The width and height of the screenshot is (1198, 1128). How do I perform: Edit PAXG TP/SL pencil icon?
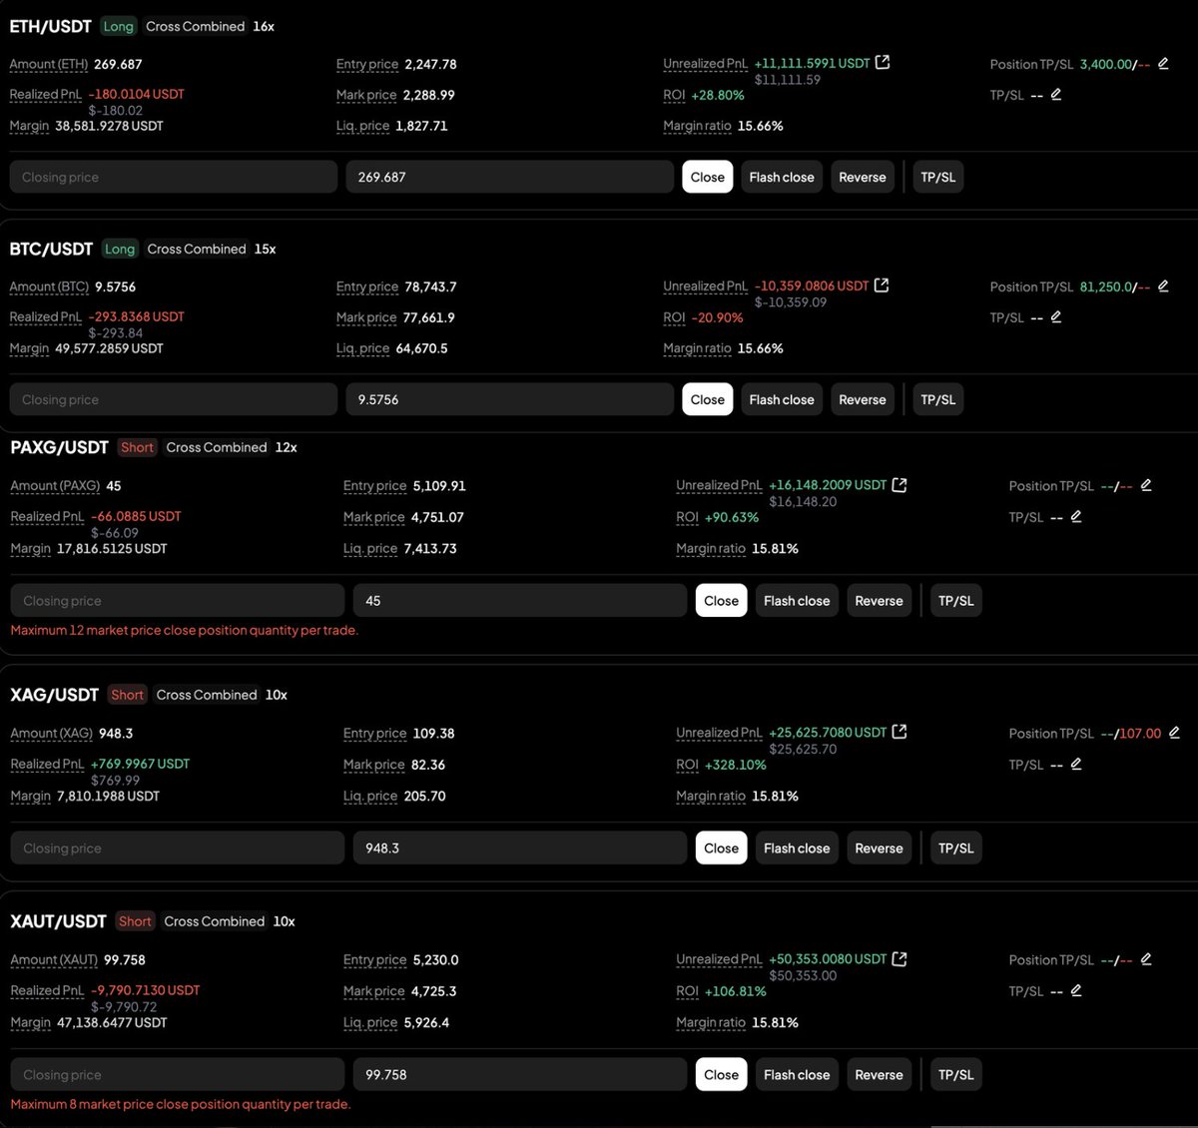tap(1076, 516)
